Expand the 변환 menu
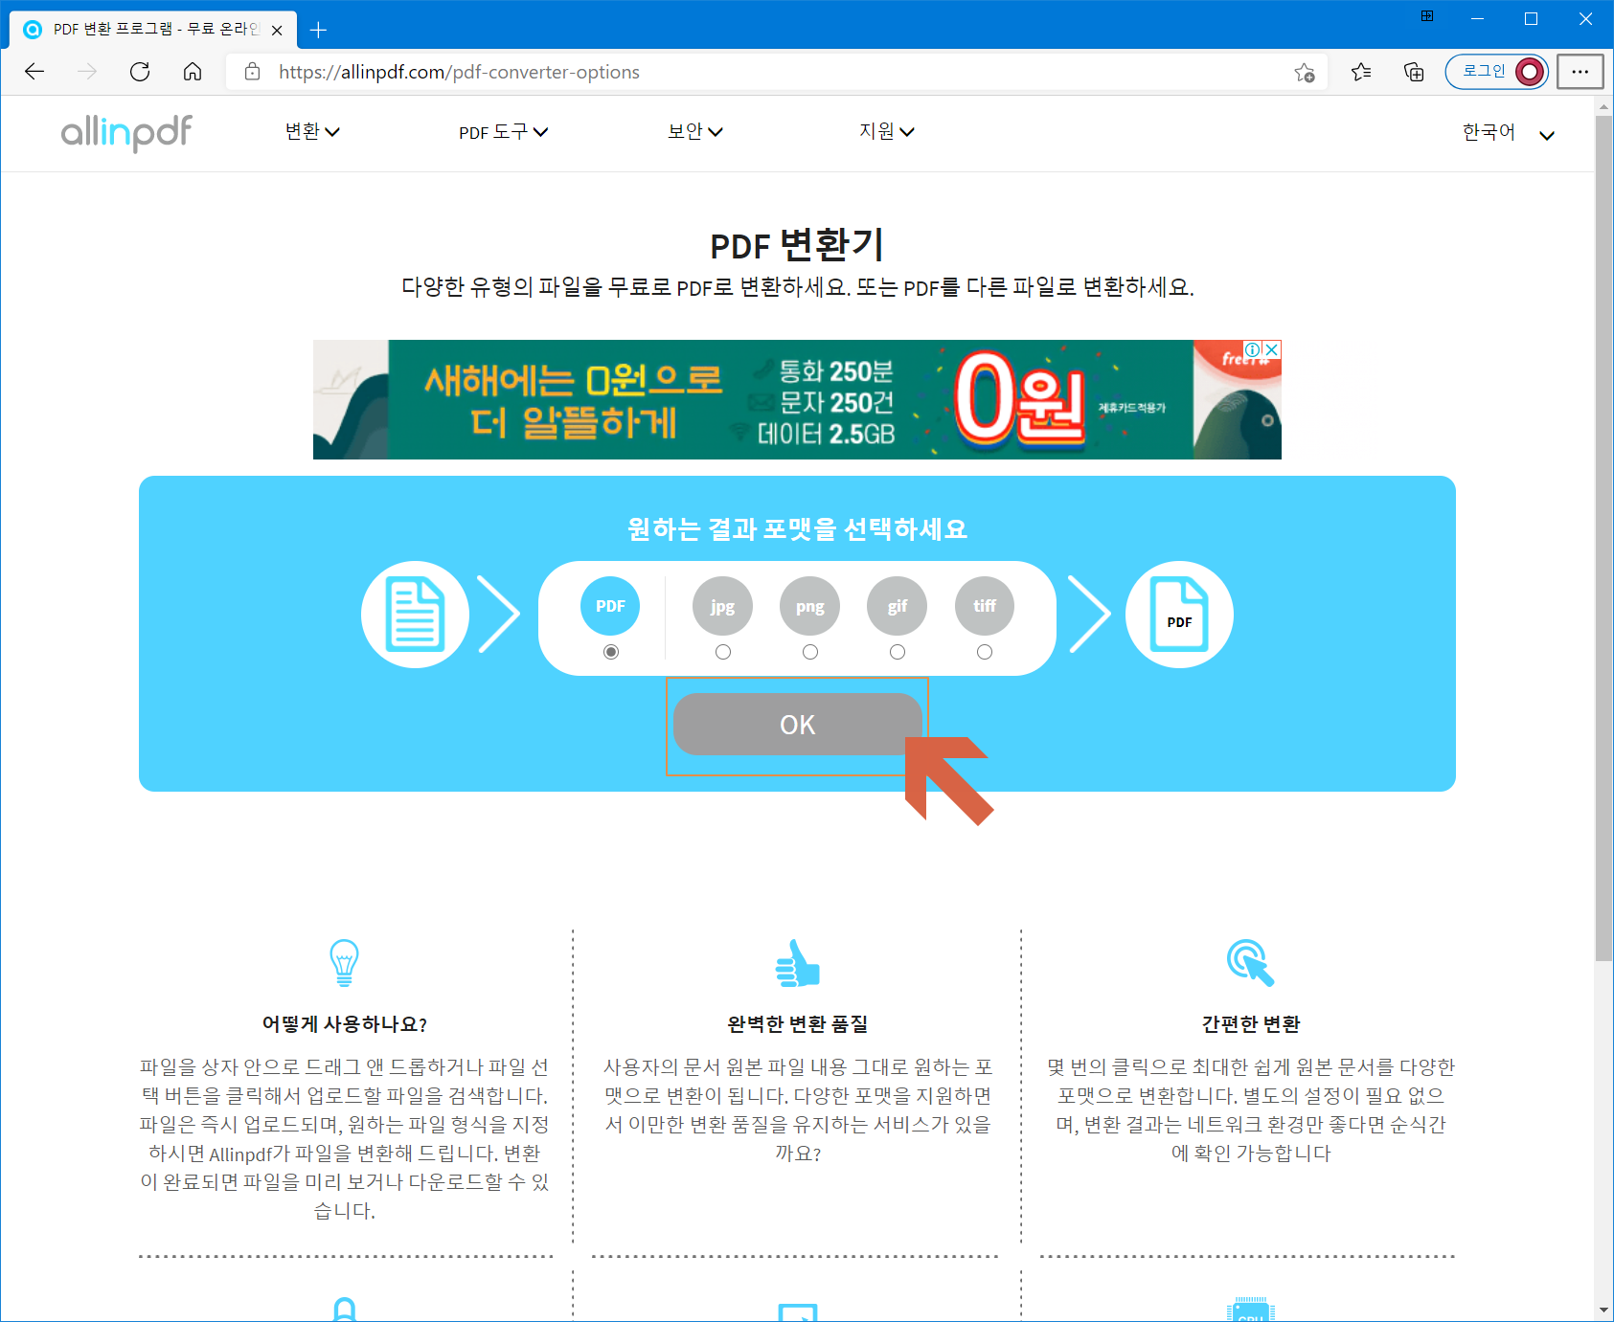 point(312,132)
